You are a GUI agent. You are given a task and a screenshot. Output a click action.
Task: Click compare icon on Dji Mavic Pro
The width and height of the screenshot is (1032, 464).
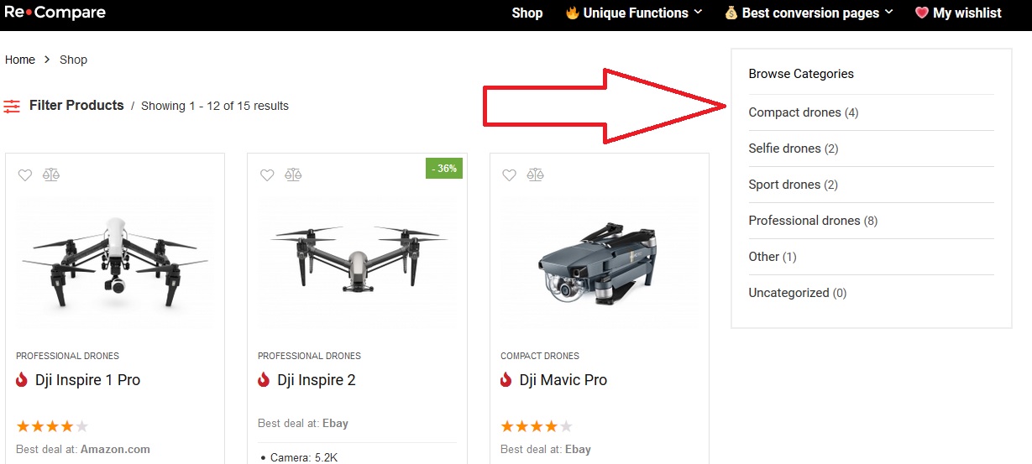click(535, 175)
